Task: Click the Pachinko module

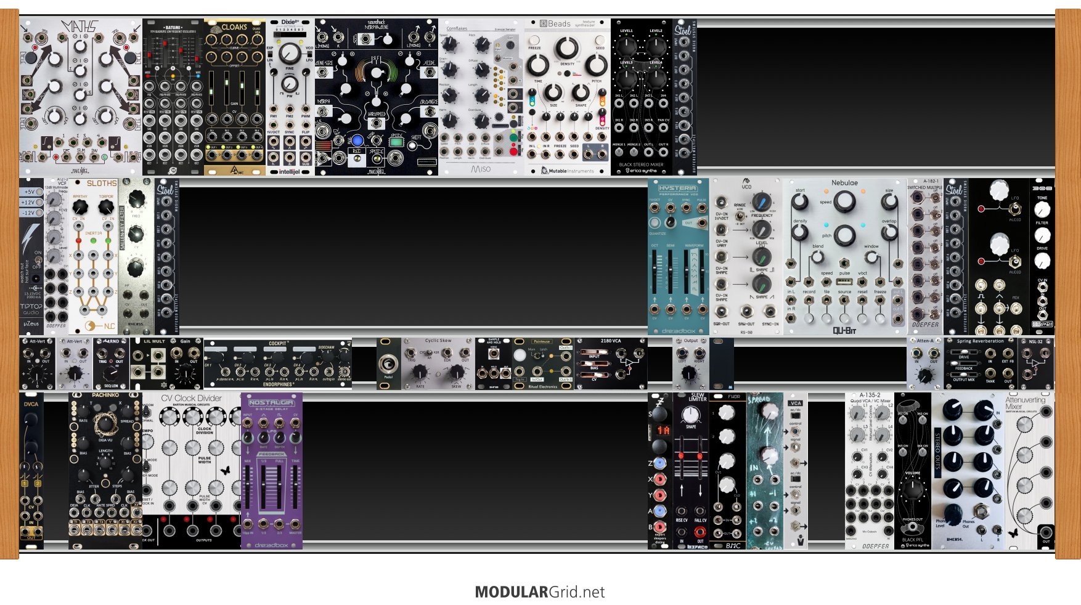Action: [105, 471]
